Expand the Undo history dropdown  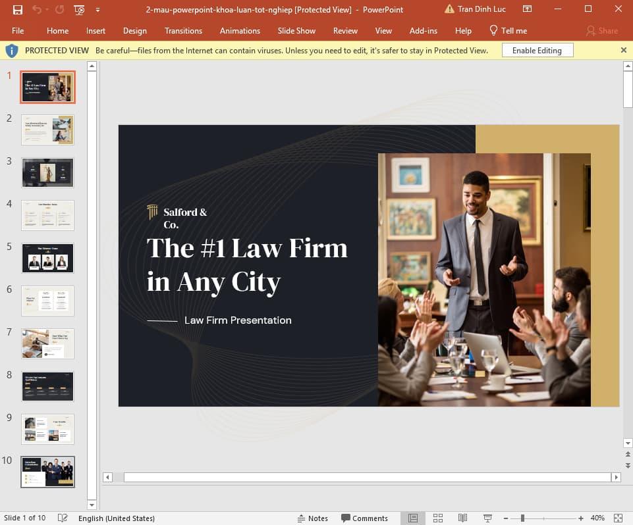46,9
